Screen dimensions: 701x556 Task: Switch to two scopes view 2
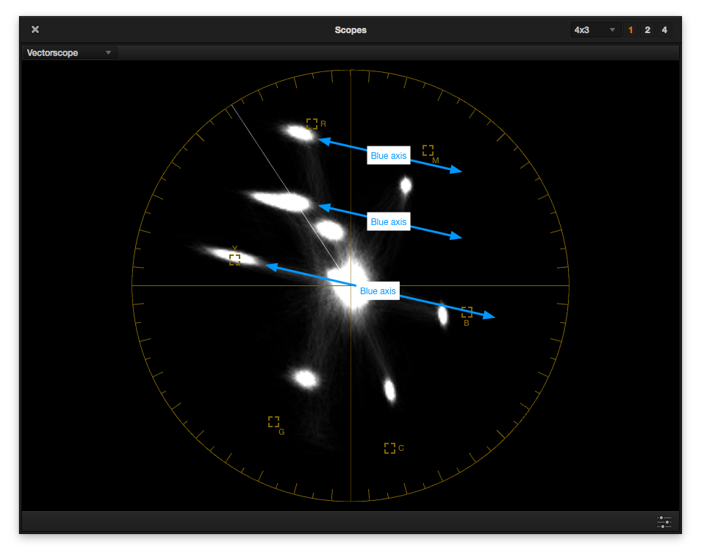(647, 30)
